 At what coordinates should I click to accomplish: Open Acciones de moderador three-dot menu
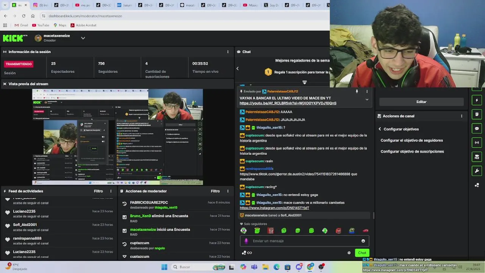click(x=228, y=191)
